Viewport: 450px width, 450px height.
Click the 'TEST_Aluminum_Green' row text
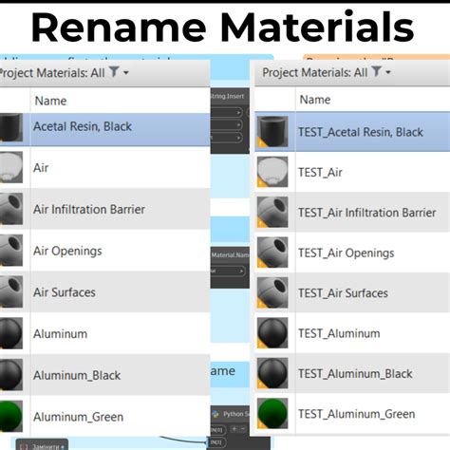point(356,414)
